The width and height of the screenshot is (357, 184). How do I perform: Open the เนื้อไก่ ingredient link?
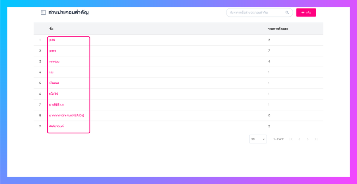point(54,94)
